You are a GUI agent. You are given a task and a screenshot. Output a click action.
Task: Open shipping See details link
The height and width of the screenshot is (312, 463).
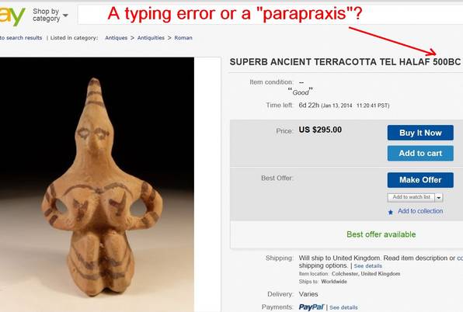368,266
